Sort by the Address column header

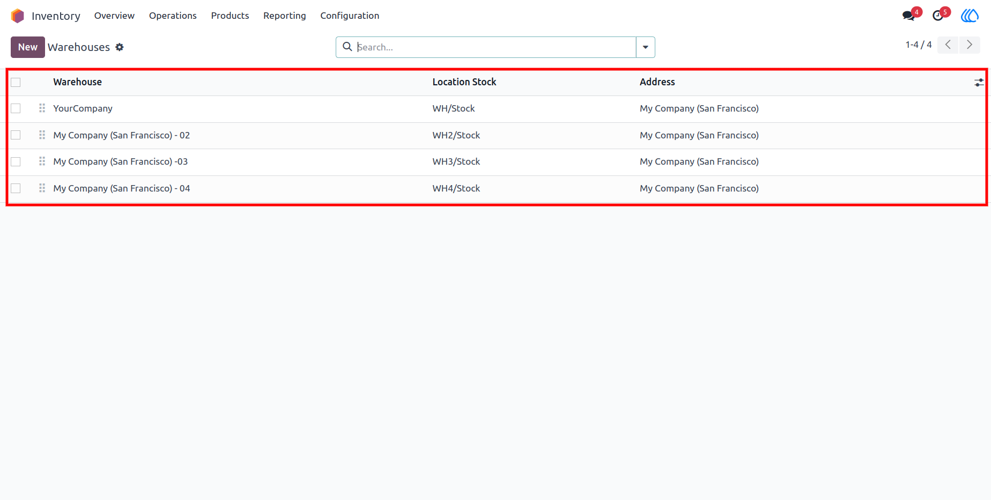(x=657, y=82)
